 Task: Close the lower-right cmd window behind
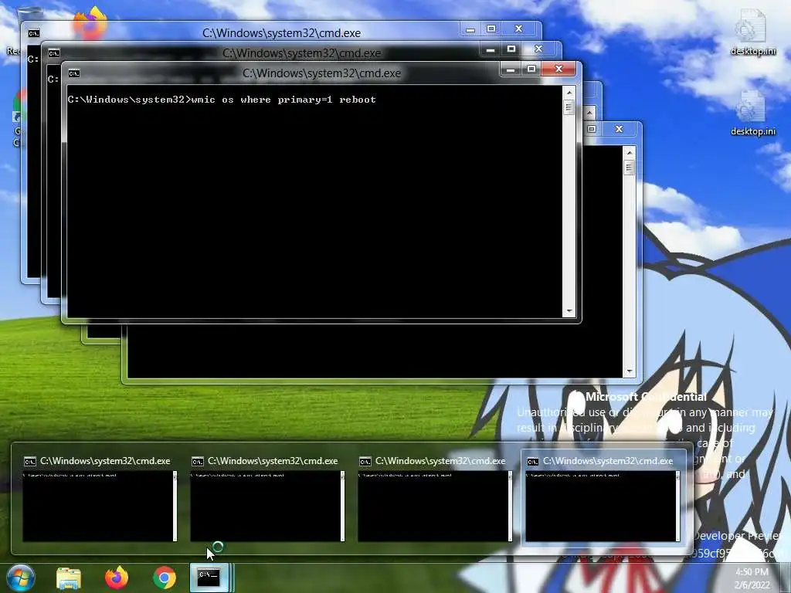point(619,129)
